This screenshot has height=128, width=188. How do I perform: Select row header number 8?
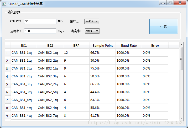pos(8,108)
